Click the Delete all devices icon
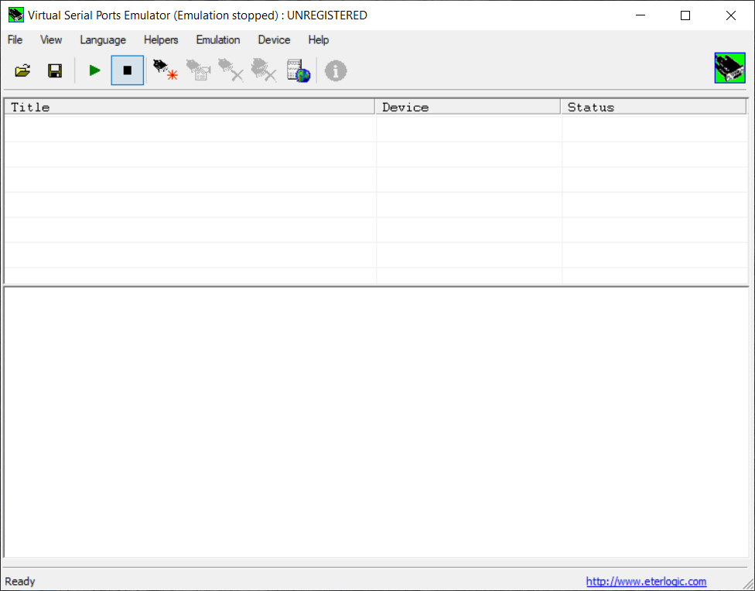This screenshot has width=755, height=591. click(x=263, y=70)
